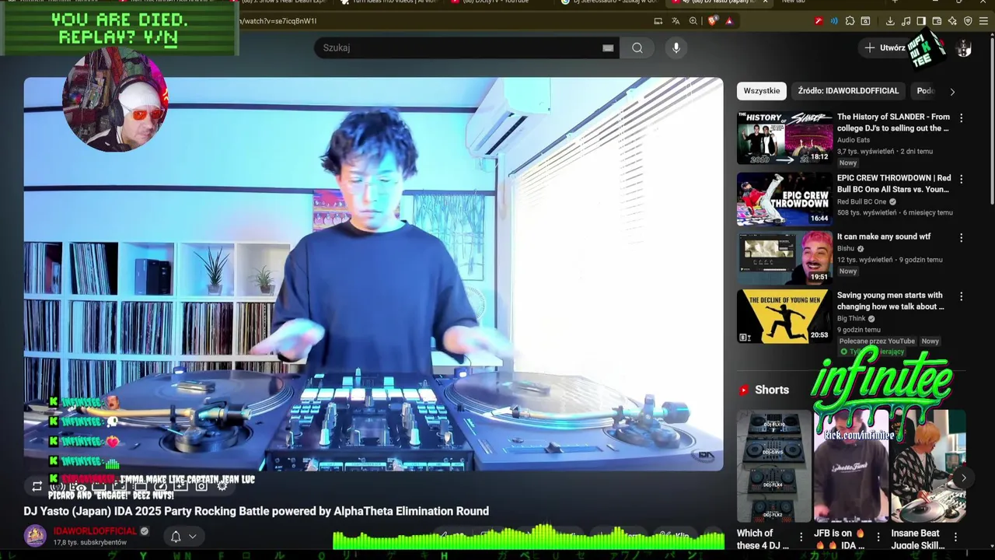Open more options for 'It can make any sound' video
This screenshot has height=560, width=995.
coord(961,237)
